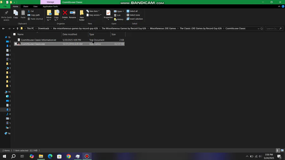Click the search box
The height and width of the screenshot is (160, 285).
point(274,28)
